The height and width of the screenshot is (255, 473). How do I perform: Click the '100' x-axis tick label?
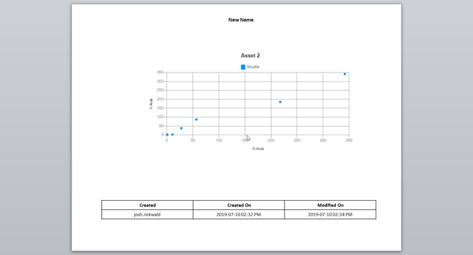[x=219, y=140]
